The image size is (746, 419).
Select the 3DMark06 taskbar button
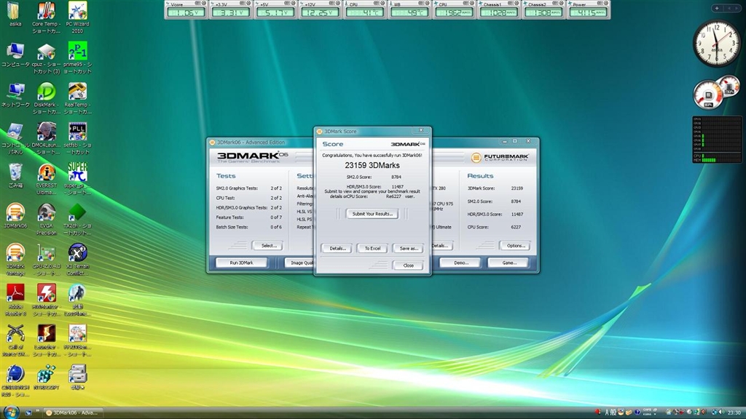[x=74, y=412]
